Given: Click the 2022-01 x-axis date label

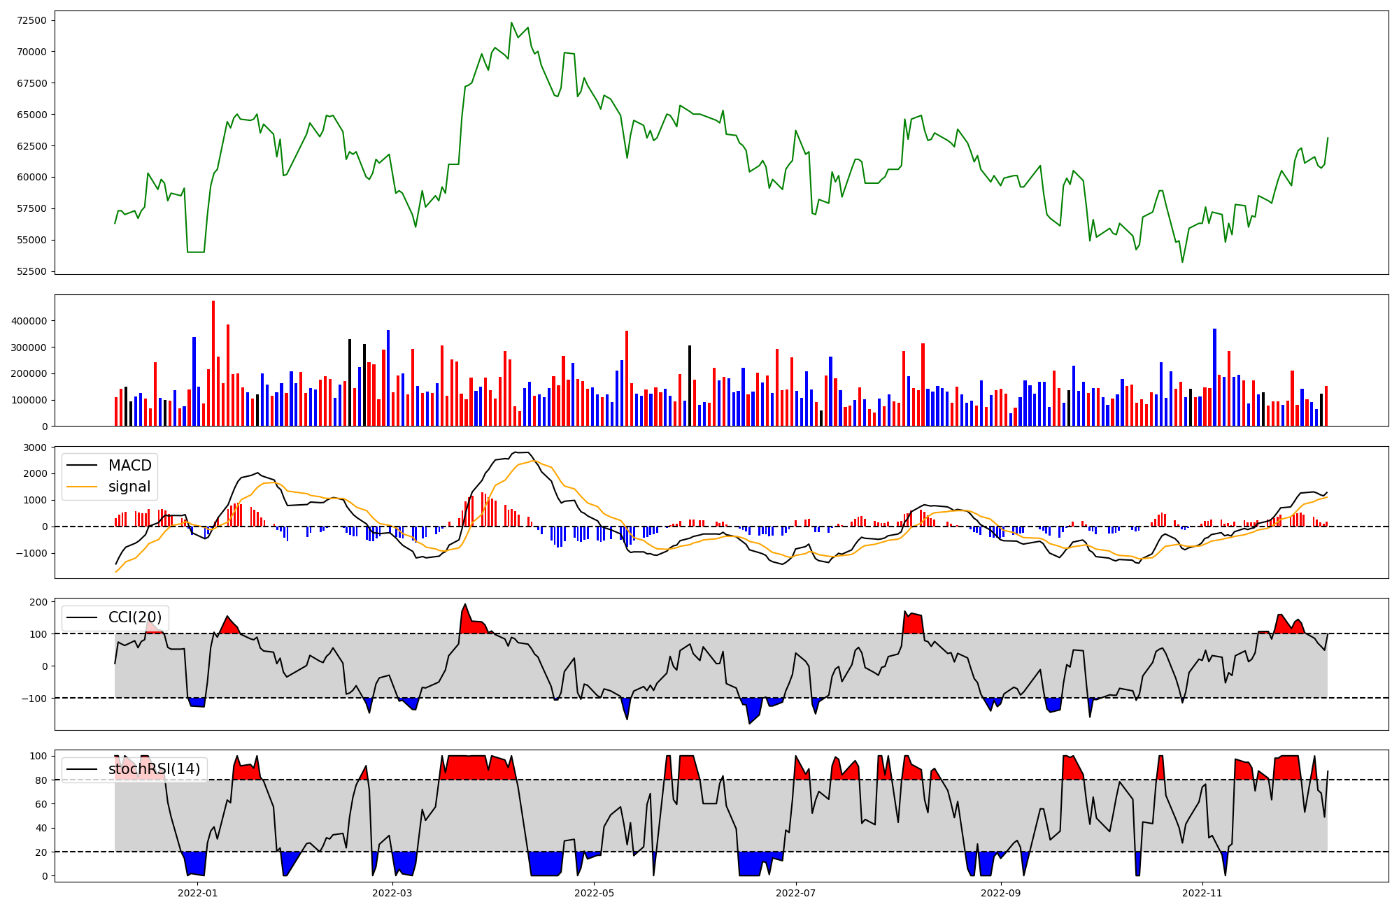Looking at the screenshot, I should point(198,893).
